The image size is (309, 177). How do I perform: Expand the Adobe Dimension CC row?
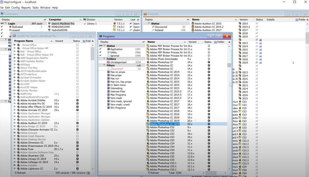coord(15,143)
